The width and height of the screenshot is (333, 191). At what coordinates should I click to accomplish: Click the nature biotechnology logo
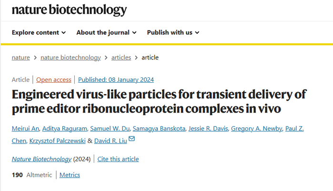[x=69, y=10]
